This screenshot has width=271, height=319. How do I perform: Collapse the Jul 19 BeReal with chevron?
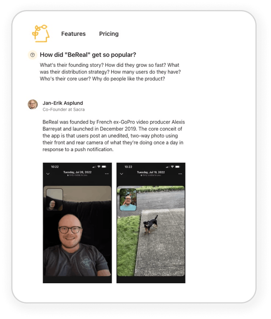pos(122,174)
